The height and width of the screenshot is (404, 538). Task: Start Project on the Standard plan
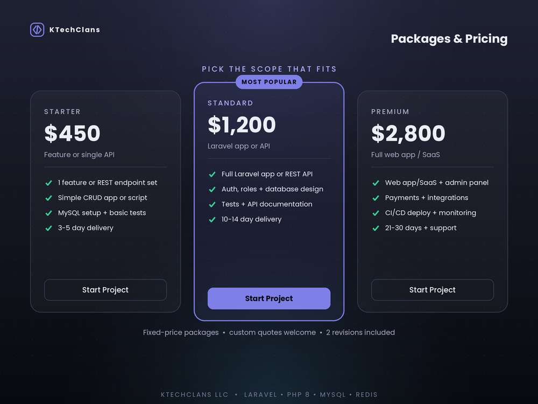coord(269,298)
